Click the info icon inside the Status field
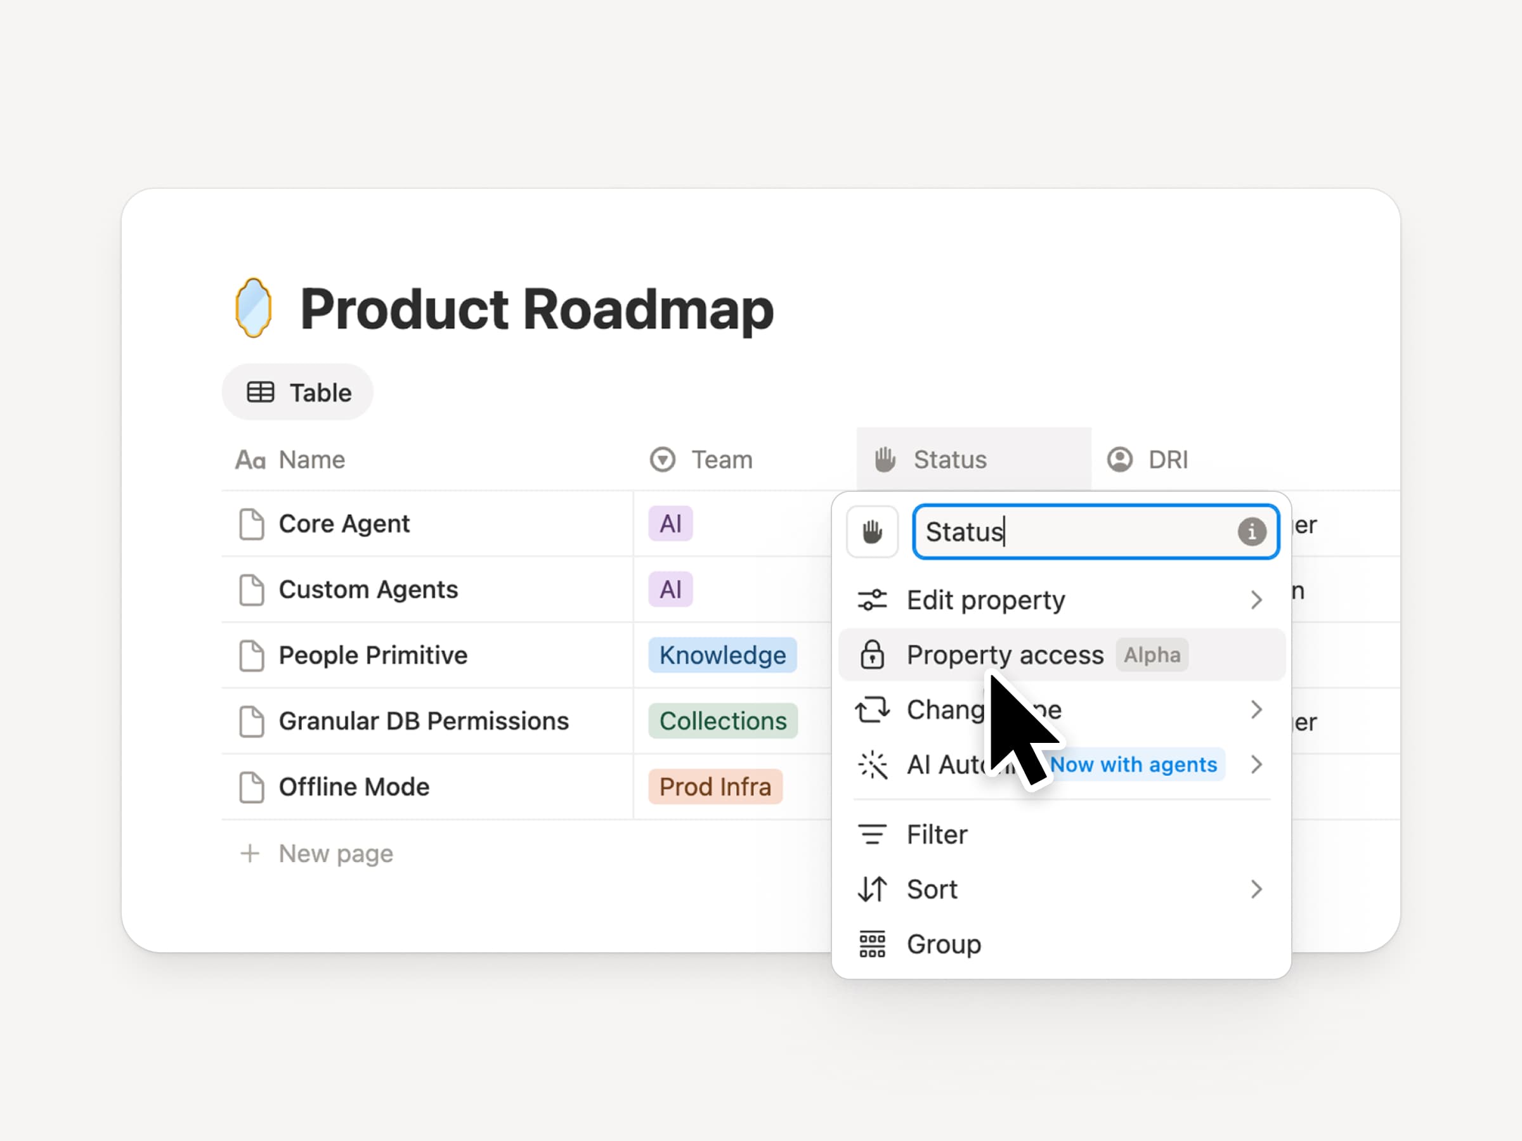This screenshot has height=1141, width=1522. coord(1252,532)
